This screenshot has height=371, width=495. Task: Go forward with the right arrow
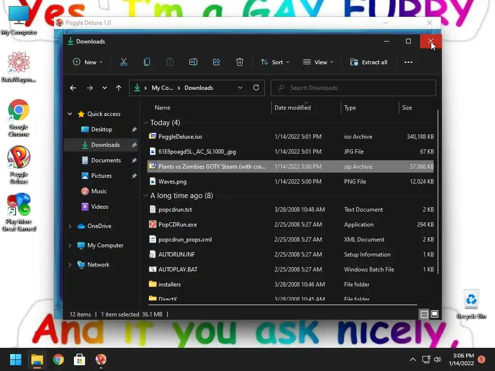click(90, 88)
